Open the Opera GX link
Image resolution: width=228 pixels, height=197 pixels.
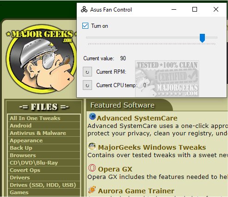click(115, 169)
